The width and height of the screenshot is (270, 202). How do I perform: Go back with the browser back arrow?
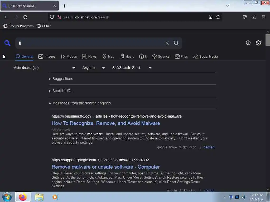pyautogui.click(x=6, y=17)
